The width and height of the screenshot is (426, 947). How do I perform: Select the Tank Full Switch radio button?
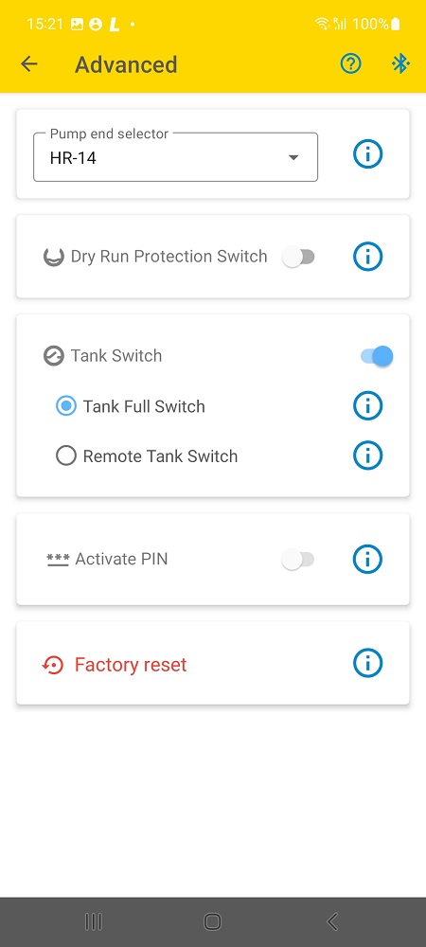pos(65,406)
